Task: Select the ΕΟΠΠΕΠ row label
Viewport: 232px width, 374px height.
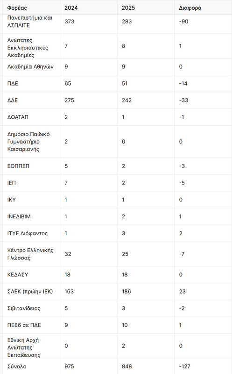Action: 18,166
